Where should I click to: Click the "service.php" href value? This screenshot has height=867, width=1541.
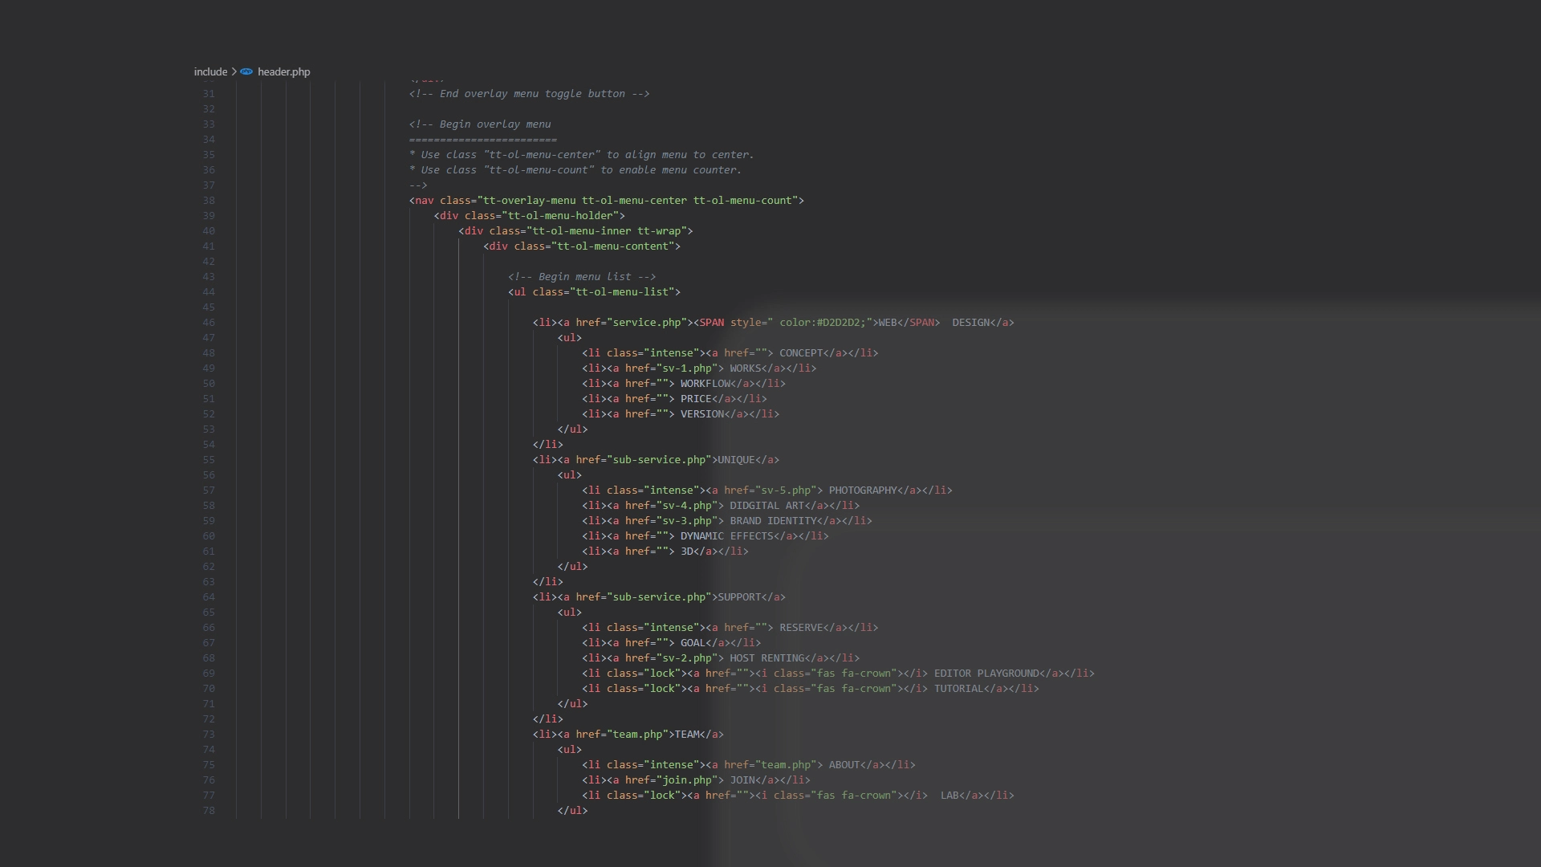pos(647,323)
